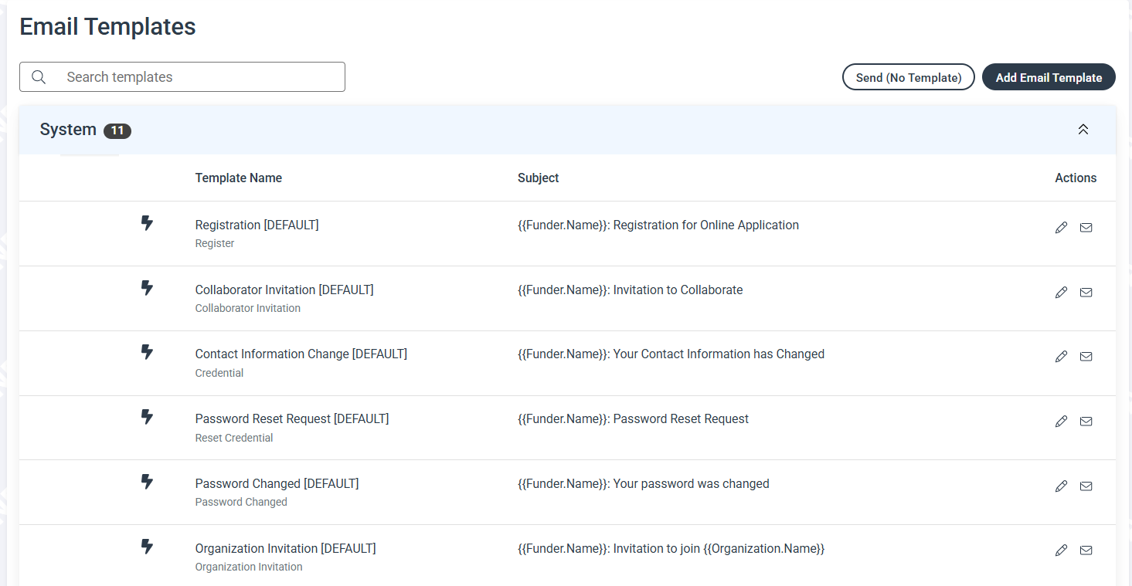Click lightning bolt icon beside Registration [DEFAULT]

(147, 223)
